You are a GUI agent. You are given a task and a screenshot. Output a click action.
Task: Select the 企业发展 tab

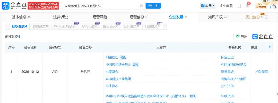pos(178,17)
